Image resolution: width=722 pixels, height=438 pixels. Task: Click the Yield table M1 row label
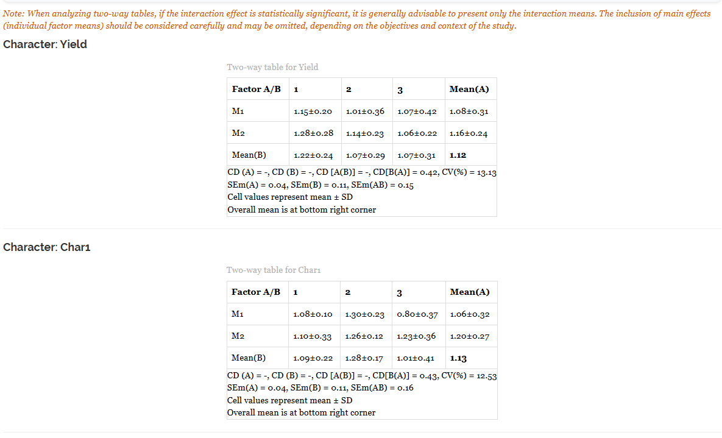pyautogui.click(x=238, y=111)
